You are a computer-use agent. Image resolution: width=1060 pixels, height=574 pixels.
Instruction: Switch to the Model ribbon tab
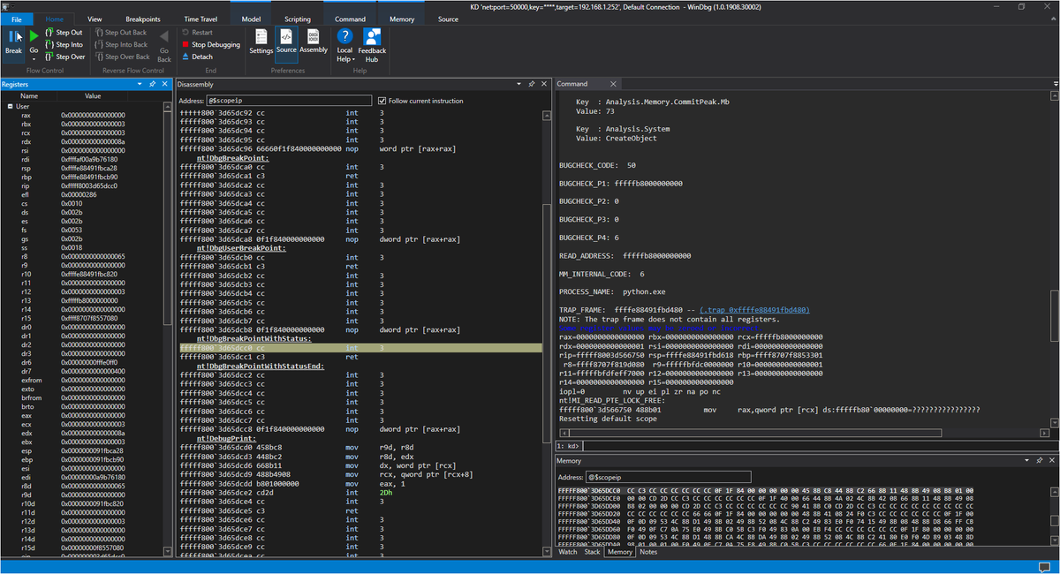251,19
